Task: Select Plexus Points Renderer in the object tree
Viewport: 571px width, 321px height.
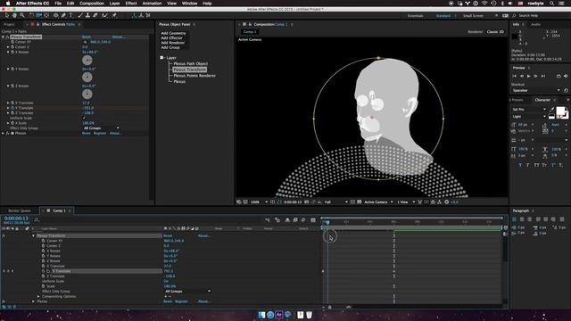Action: point(194,76)
